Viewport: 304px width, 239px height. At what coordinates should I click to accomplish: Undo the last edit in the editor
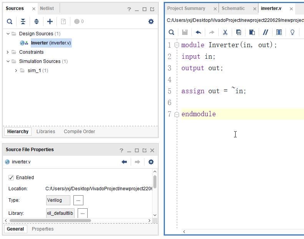(198, 32)
